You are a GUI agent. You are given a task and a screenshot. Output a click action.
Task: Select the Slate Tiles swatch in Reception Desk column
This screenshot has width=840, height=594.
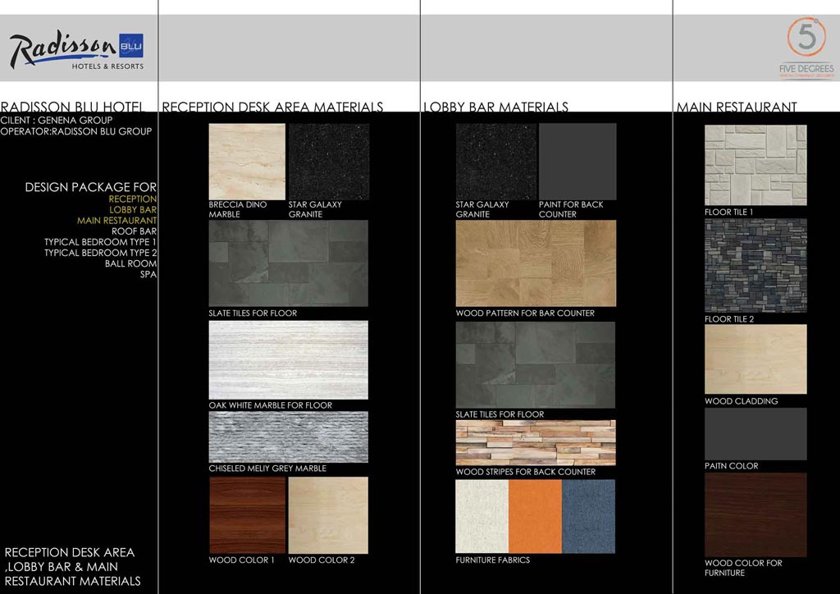coord(288,263)
